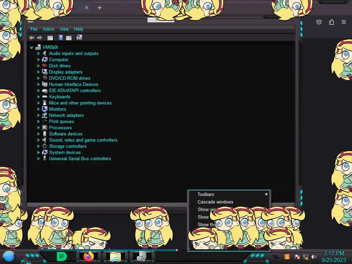This screenshot has height=264, width=352.
Task: Open a new browser tab with plus button
Action: (x=99, y=8)
